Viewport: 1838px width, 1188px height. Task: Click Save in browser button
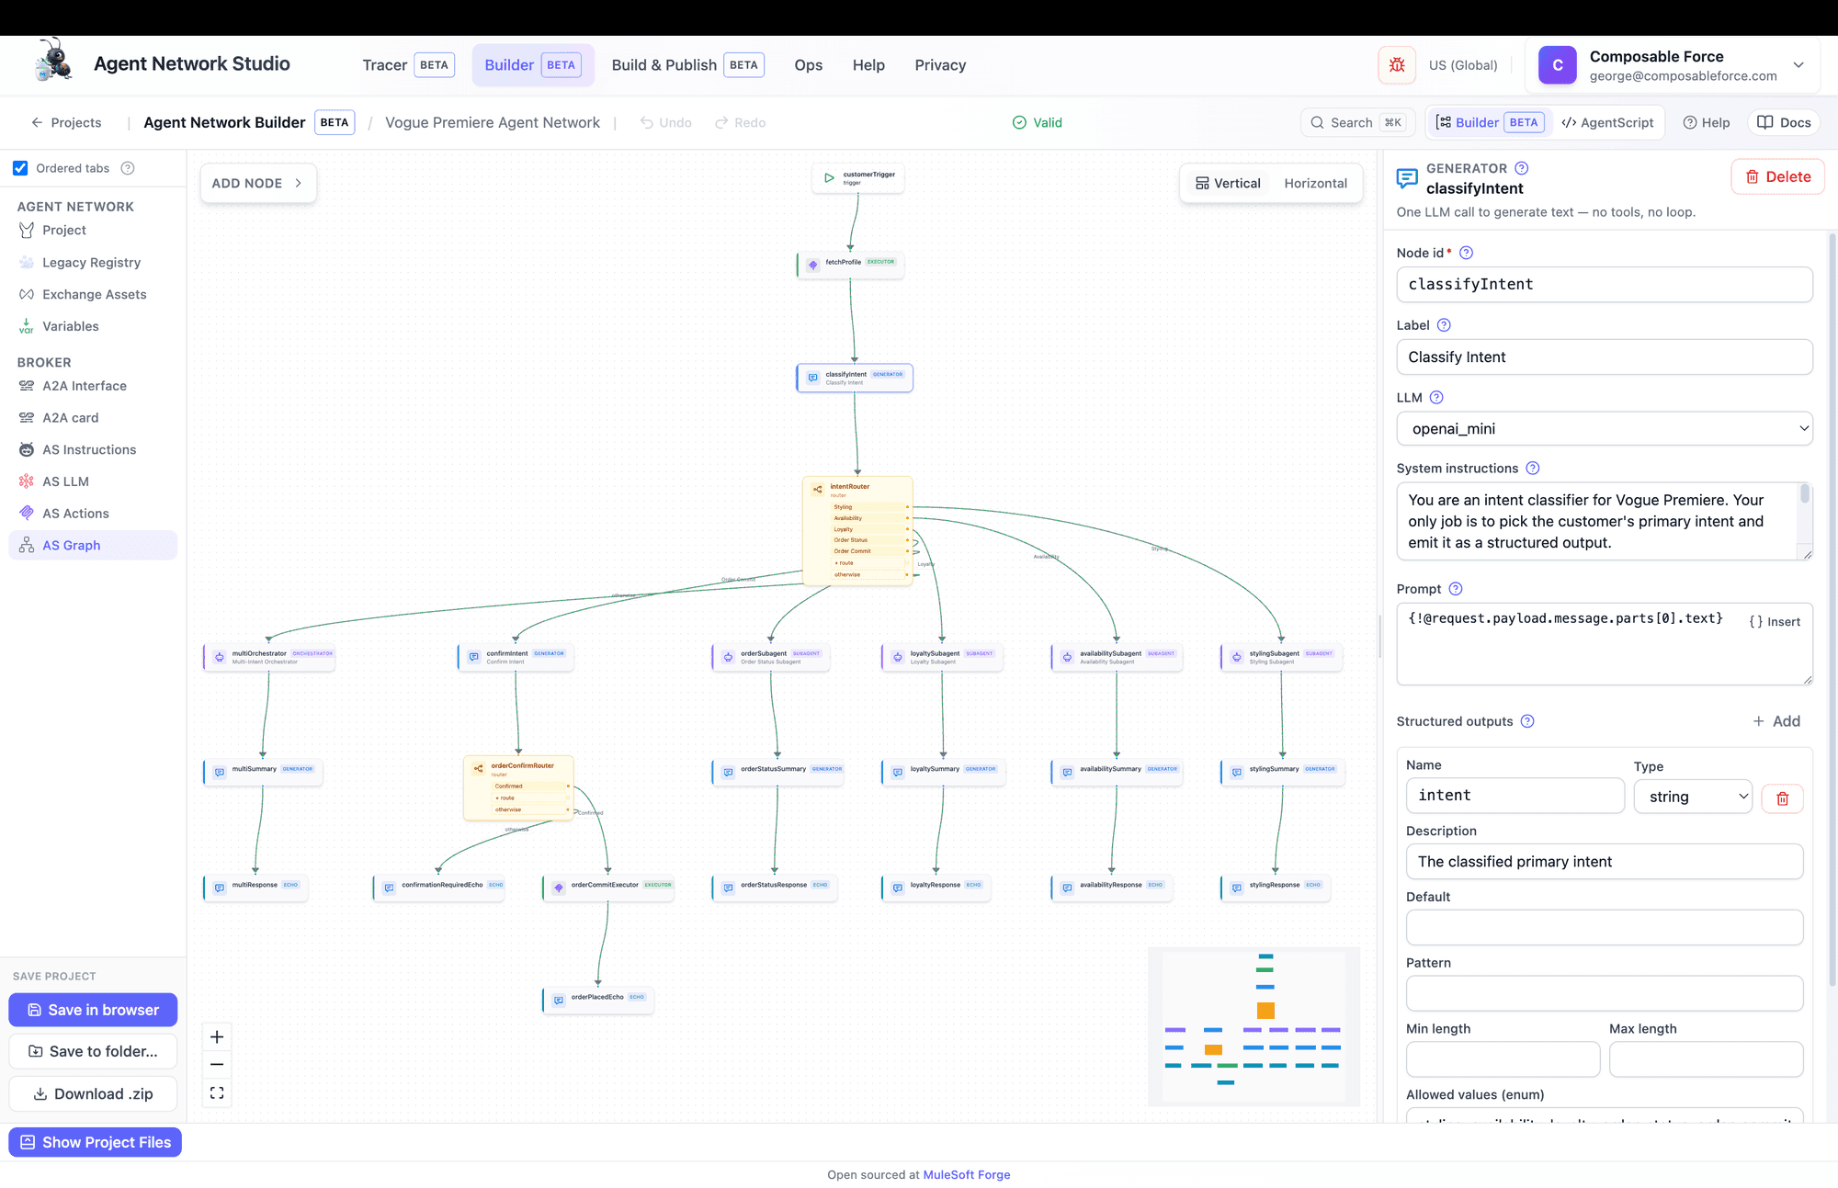pyautogui.click(x=93, y=1010)
